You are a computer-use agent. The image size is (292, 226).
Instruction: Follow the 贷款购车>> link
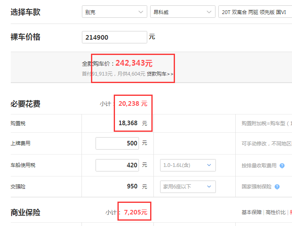[x=160, y=74]
